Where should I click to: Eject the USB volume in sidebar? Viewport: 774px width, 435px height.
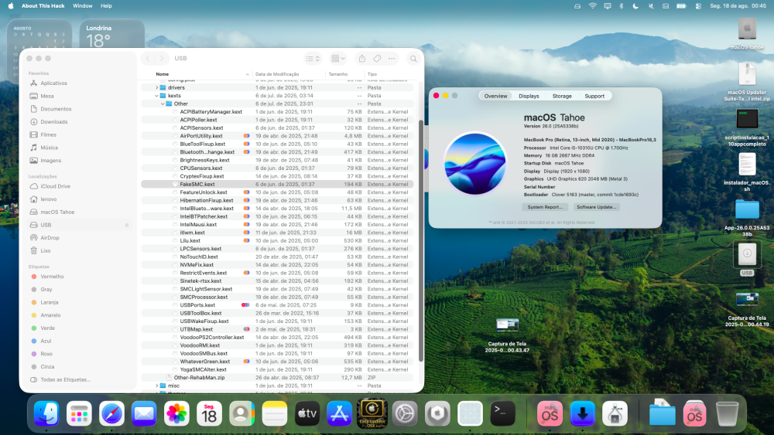coord(127,225)
